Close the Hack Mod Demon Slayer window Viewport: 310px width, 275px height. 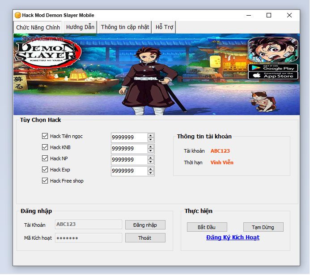point(289,15)
